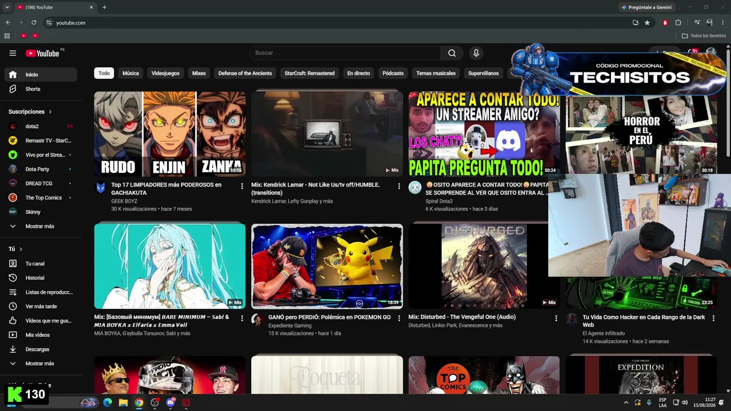Open Vídeos que me gustan in sidebar
Screen dimensions: 731x411
pyautogui.click(x=41, y=321)
